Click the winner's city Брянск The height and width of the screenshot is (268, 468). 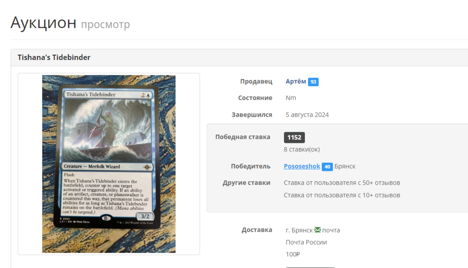point(345,166)
